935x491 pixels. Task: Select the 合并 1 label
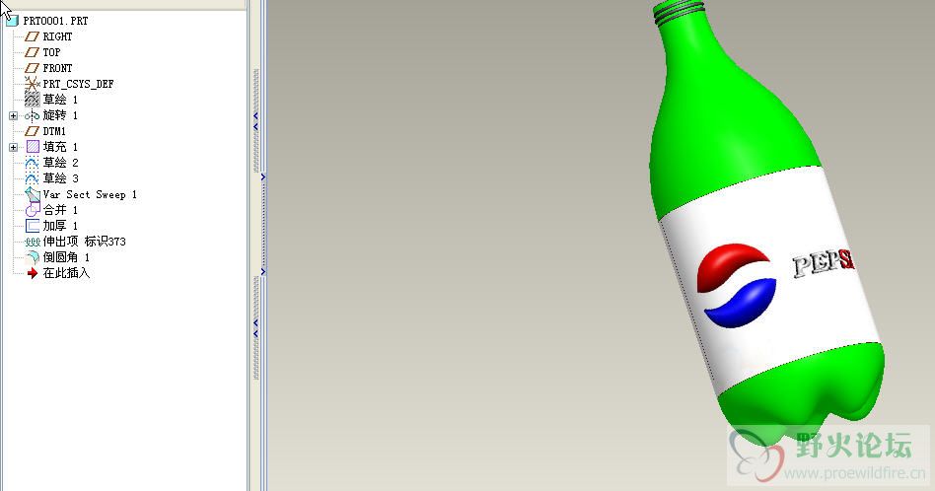[x=60, y=210]
